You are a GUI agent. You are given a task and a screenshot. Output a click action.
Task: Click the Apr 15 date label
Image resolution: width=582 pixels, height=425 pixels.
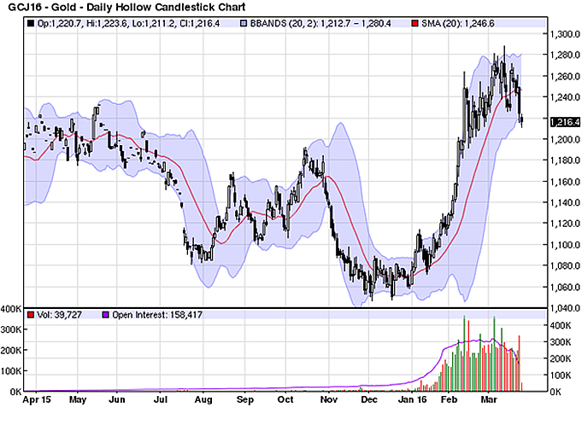coord(34,399)
